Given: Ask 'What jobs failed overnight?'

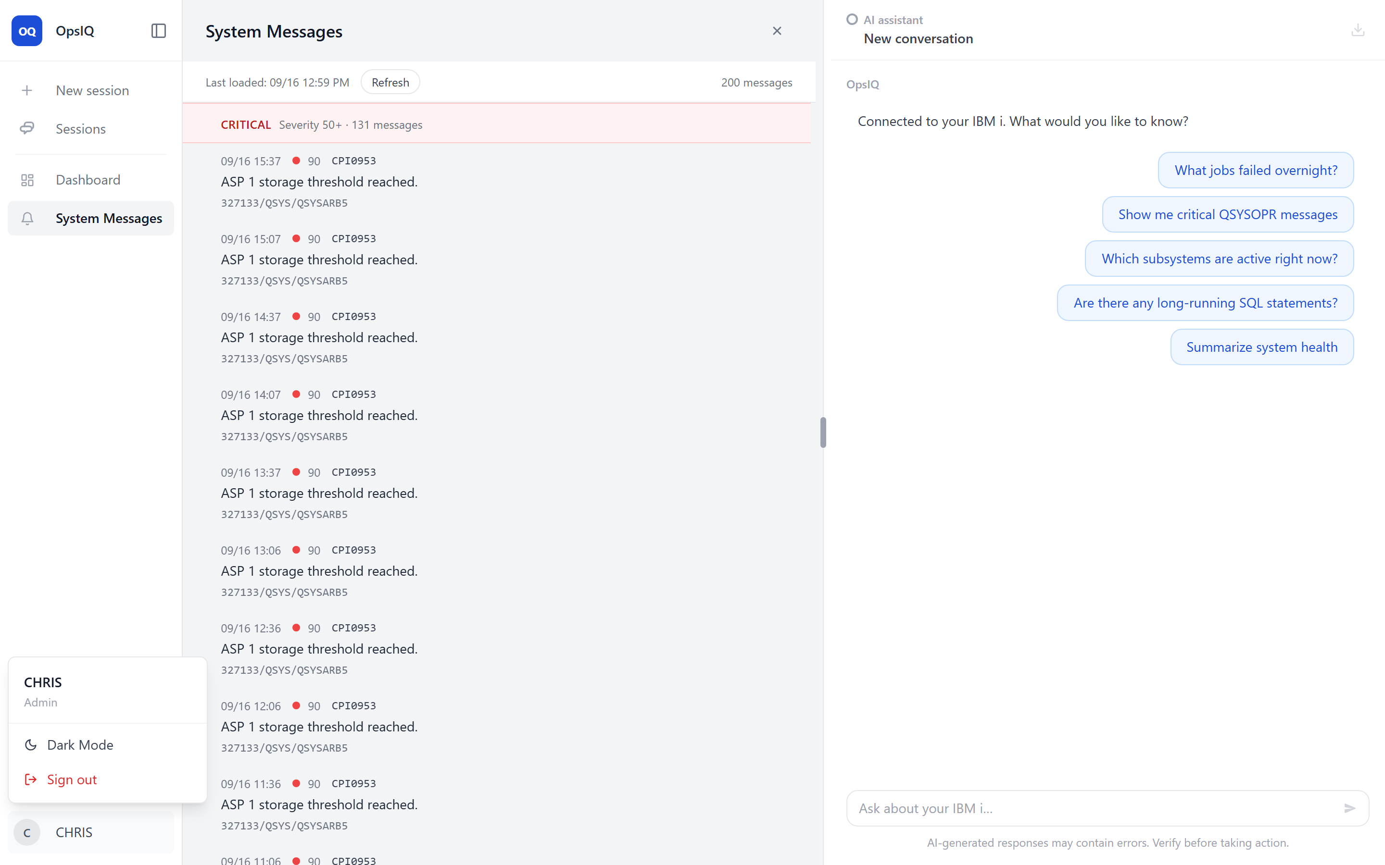Looking at the screenshot, I should click(1256, 170).
